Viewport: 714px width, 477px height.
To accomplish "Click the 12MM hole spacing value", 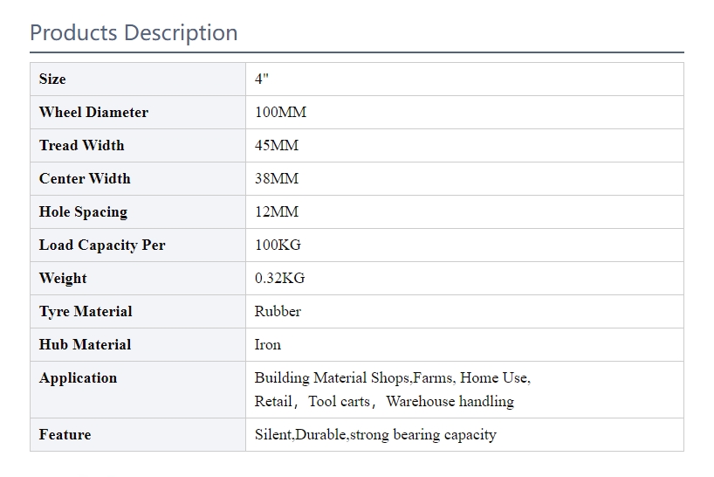I will (277, 211).
